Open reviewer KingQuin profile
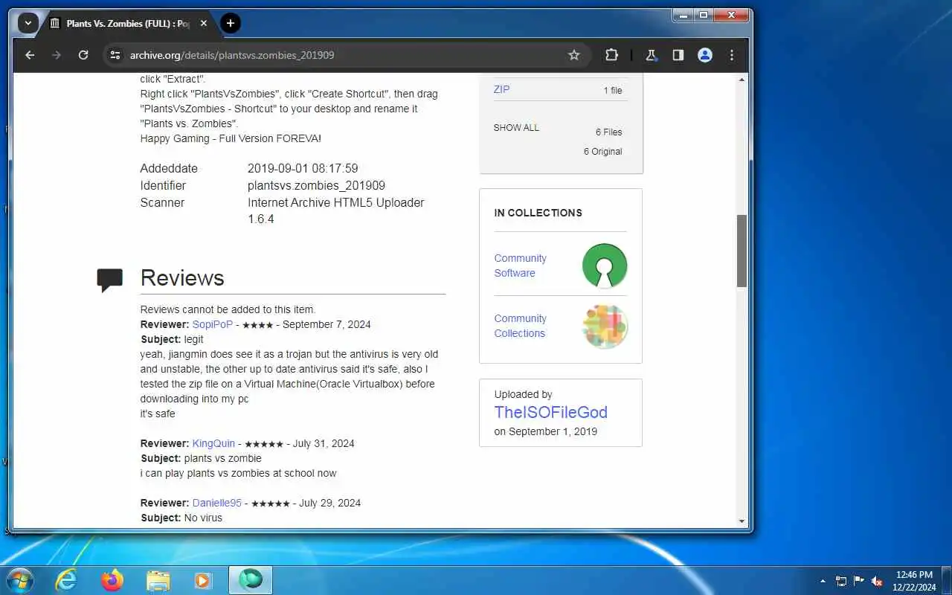Screen dimensions: 952x595 (x=213, y=443)
